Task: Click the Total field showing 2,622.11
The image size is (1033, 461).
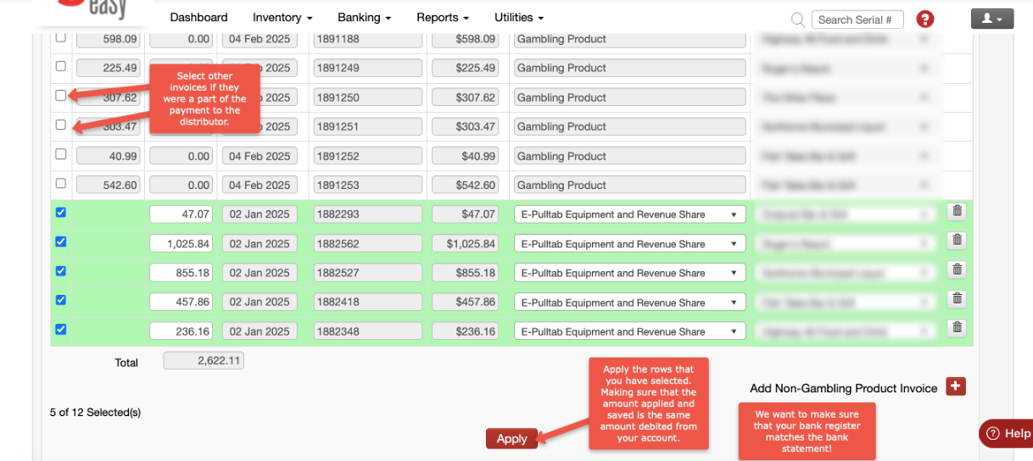Action: [x=204, y=361]
